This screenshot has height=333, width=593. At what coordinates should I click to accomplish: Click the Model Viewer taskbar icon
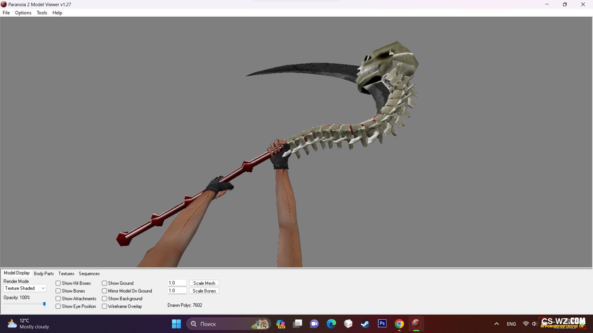(x=416, y=324)
